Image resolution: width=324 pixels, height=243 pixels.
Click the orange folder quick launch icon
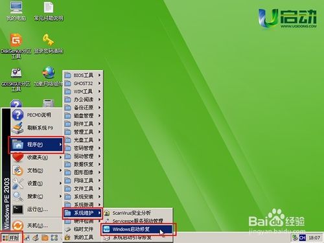click(45, 238)
